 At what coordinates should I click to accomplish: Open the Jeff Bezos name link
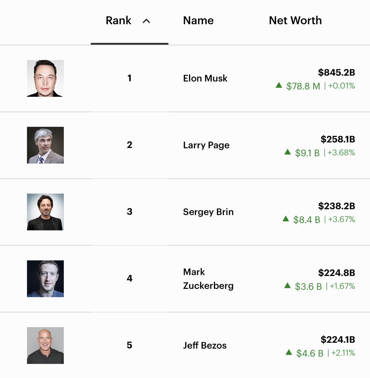205,346
